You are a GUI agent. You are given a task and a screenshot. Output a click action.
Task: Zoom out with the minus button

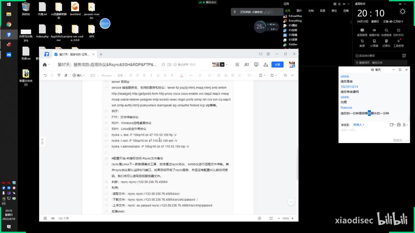(279, 218)
